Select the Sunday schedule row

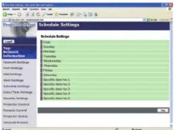pyautogui.click(x=105, y=47)
